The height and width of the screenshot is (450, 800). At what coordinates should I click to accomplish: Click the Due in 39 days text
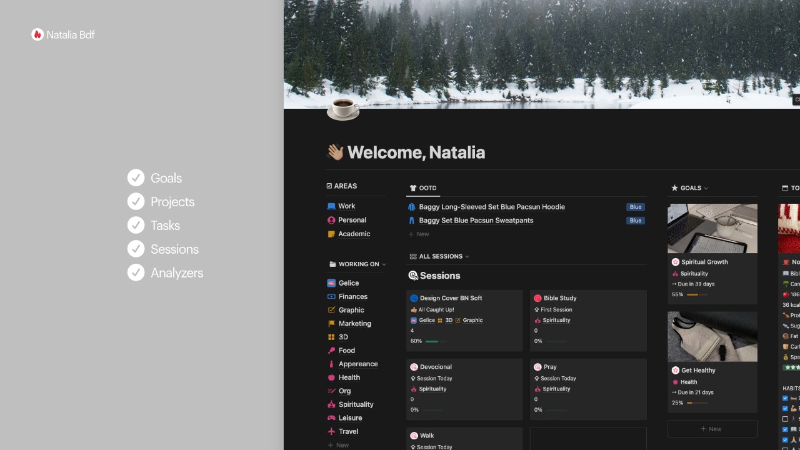click(696, 284)
